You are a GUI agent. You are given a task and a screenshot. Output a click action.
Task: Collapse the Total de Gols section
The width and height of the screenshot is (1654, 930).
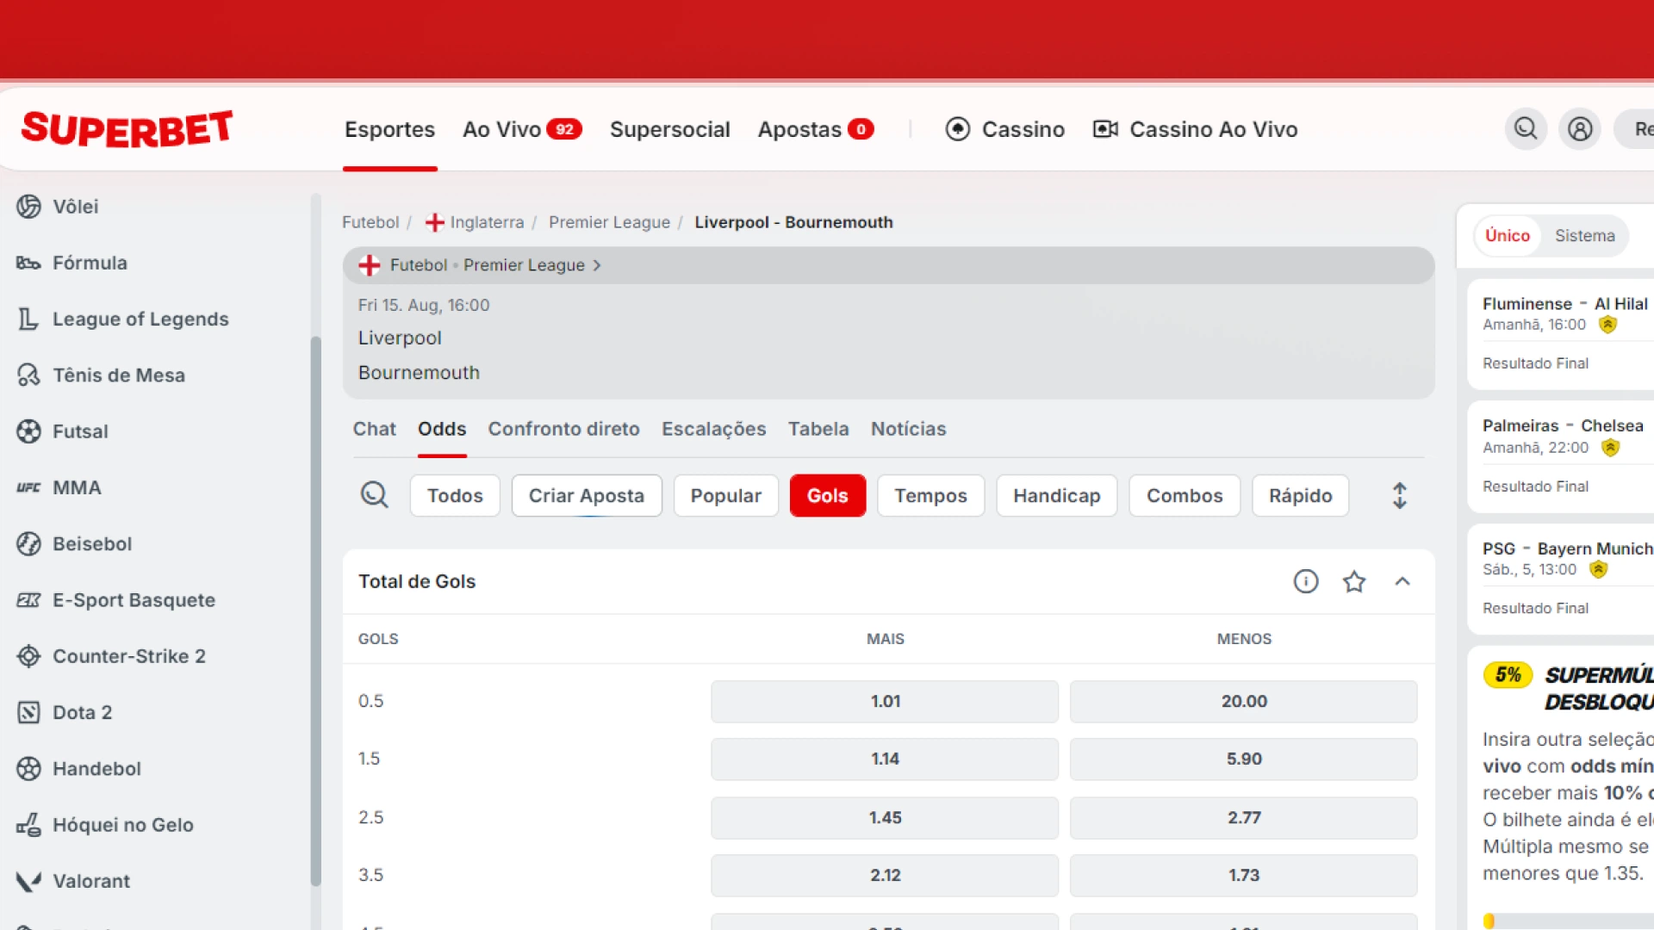1402,581
